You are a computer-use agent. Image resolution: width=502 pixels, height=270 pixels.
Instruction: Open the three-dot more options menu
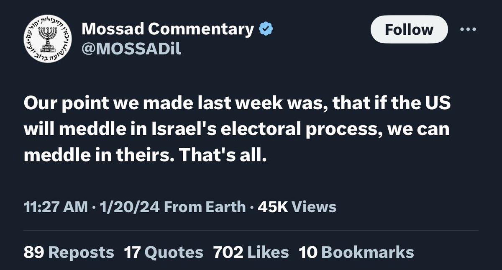468,30
